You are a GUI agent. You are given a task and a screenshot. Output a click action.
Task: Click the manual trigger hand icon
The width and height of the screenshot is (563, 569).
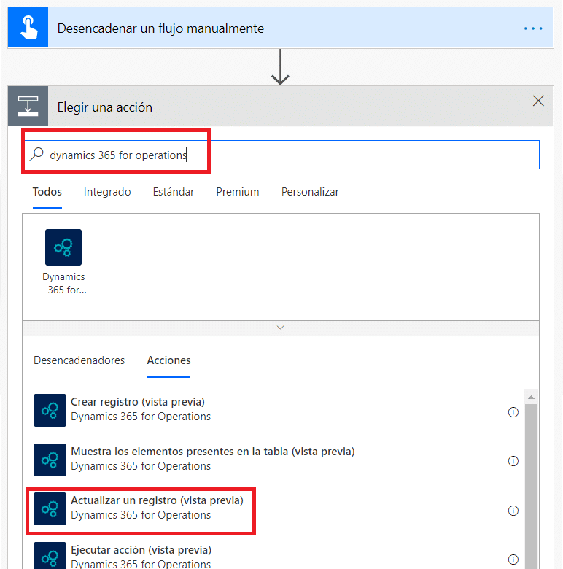pos(28,28)
